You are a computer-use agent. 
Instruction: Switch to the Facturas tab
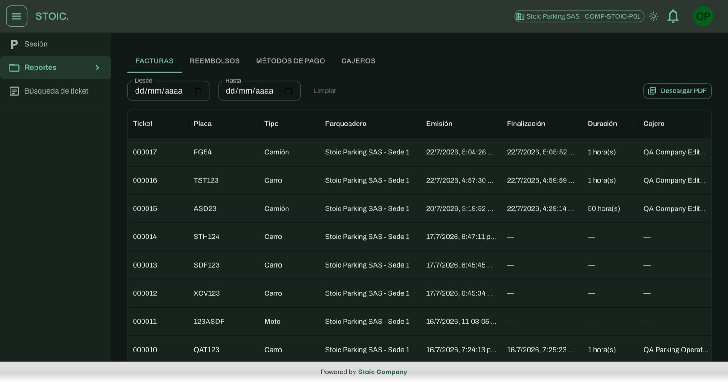[154, 61]
